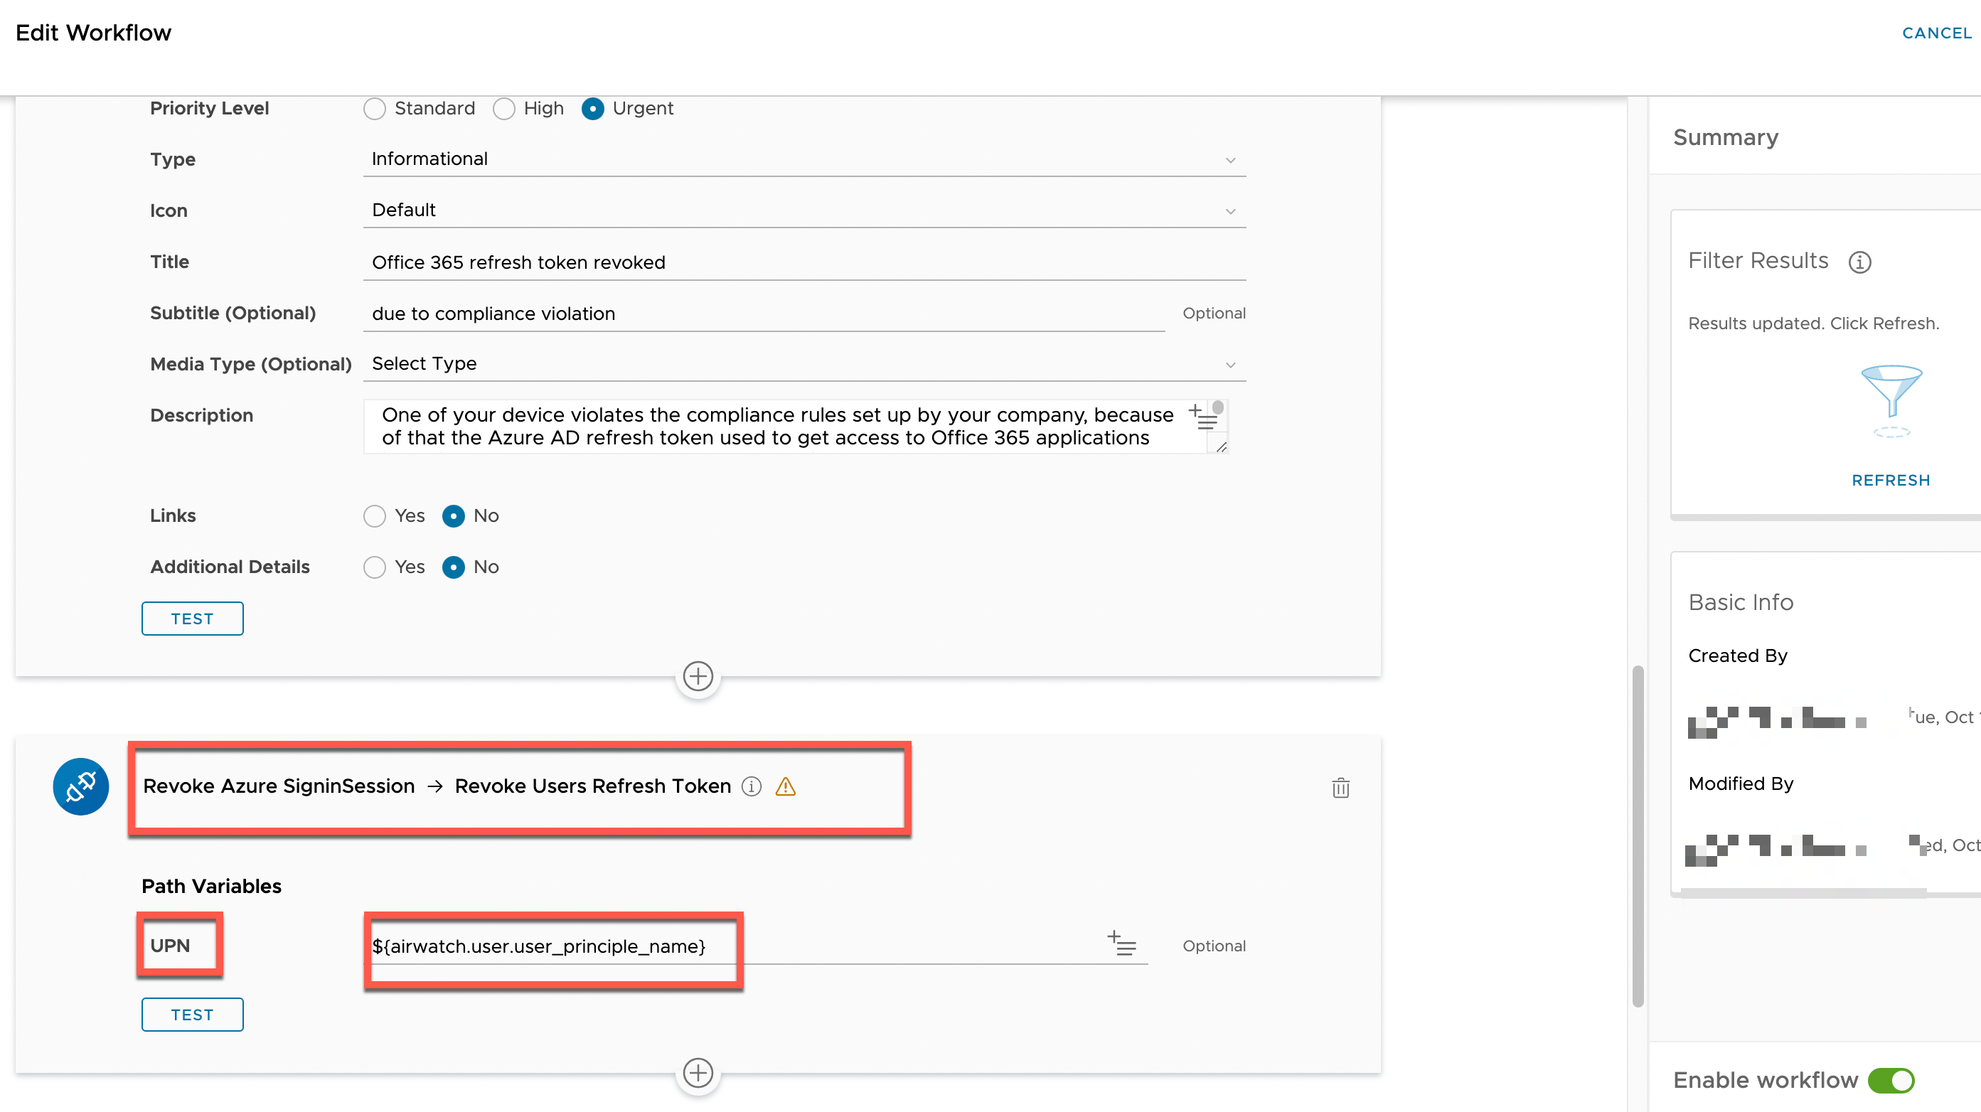
Task: Expand Media Type Select Type dropdown
Action: point(803,364)
